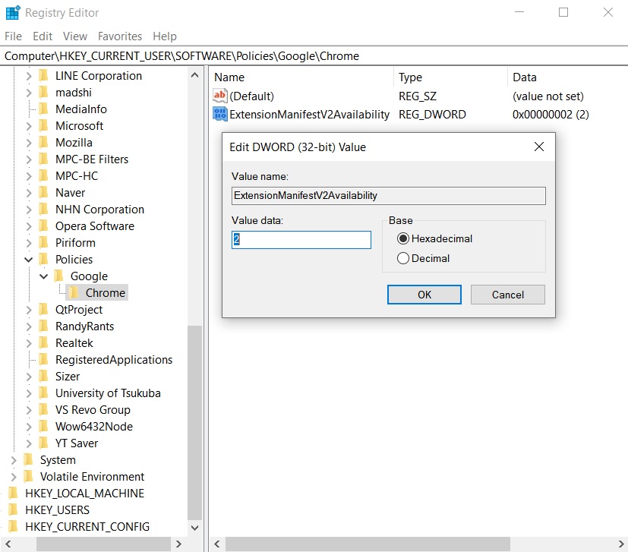
Task: Click the (value not set) data cell
Action: [x=548, y=96]
